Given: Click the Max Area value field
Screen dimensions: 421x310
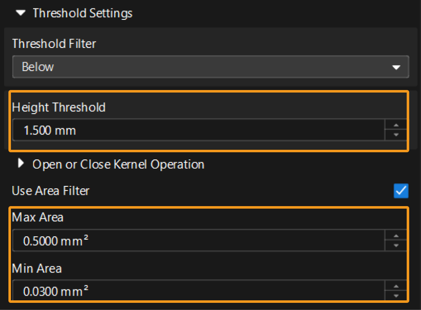Looking at the screenshot, I should point(198,241).
